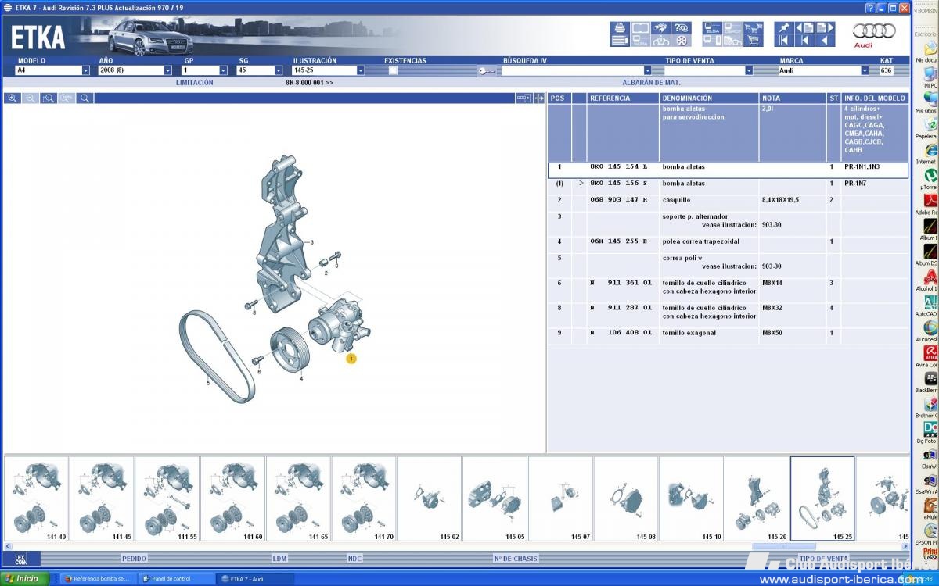Click the plain magnifier search icon
Viewport: 939px width, 586px height.
(x=85, y=98)
